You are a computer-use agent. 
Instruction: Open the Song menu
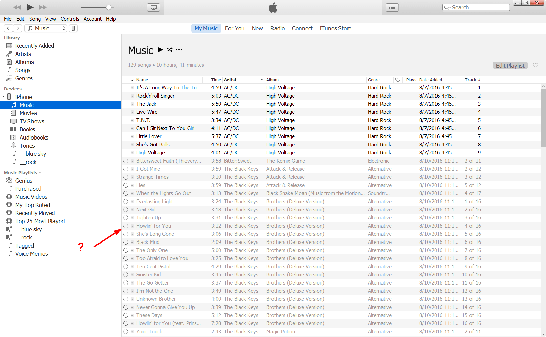pos(35,19)
